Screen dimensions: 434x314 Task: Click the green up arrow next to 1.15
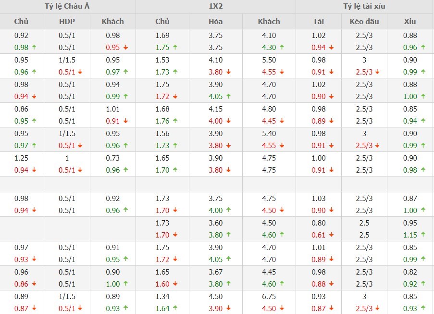point(423,235)
